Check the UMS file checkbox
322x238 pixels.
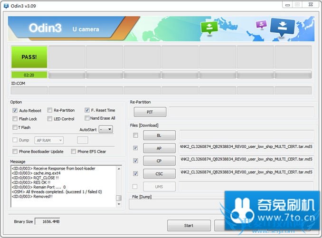[x=135, y=187]
